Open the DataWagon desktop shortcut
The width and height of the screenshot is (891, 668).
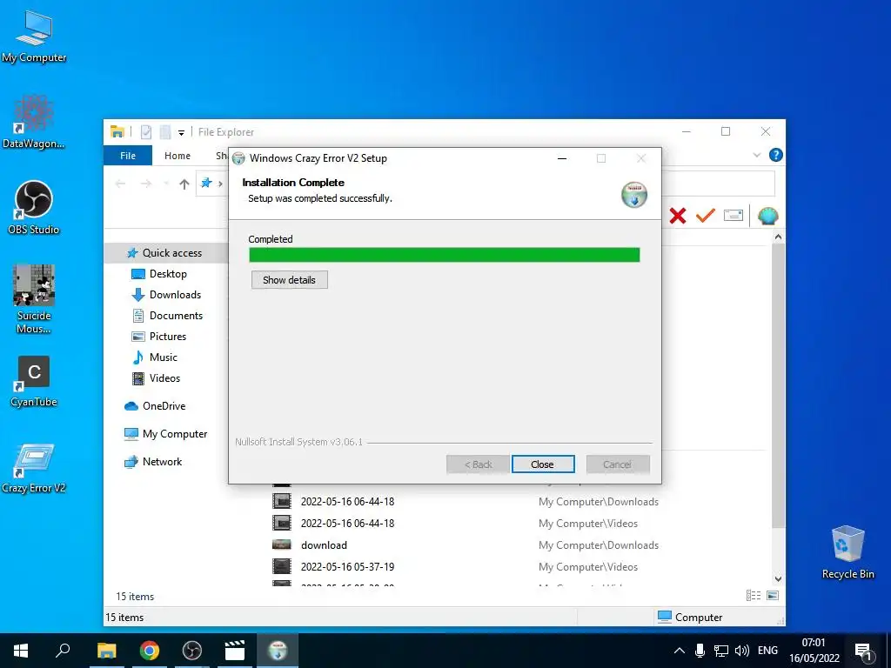(x=34, y=122)
